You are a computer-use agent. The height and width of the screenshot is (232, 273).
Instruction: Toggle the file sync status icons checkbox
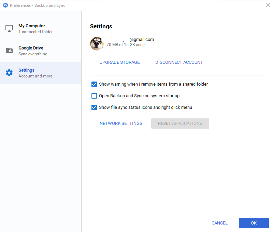coord(94,107)
